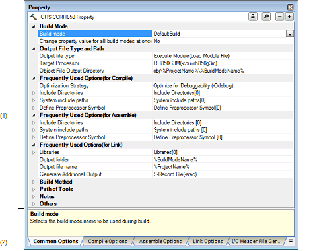This screenshot has height=251, width=313.
Task: Collapse the Build Mode category
Action: pos(34,26)
